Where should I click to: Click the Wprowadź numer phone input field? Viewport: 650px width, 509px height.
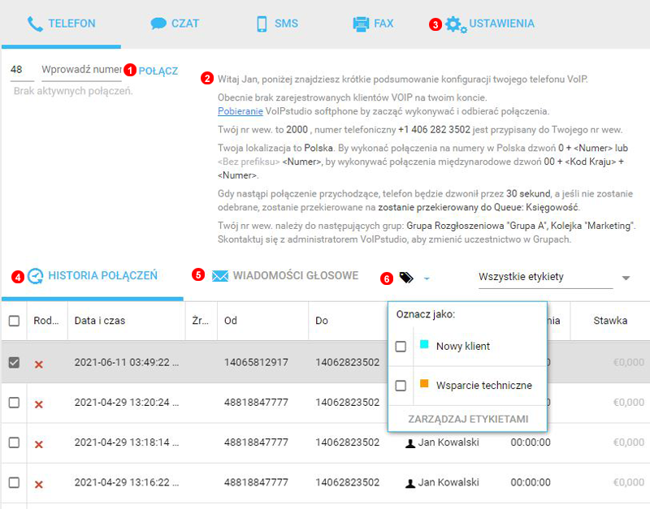coord(80,71)
